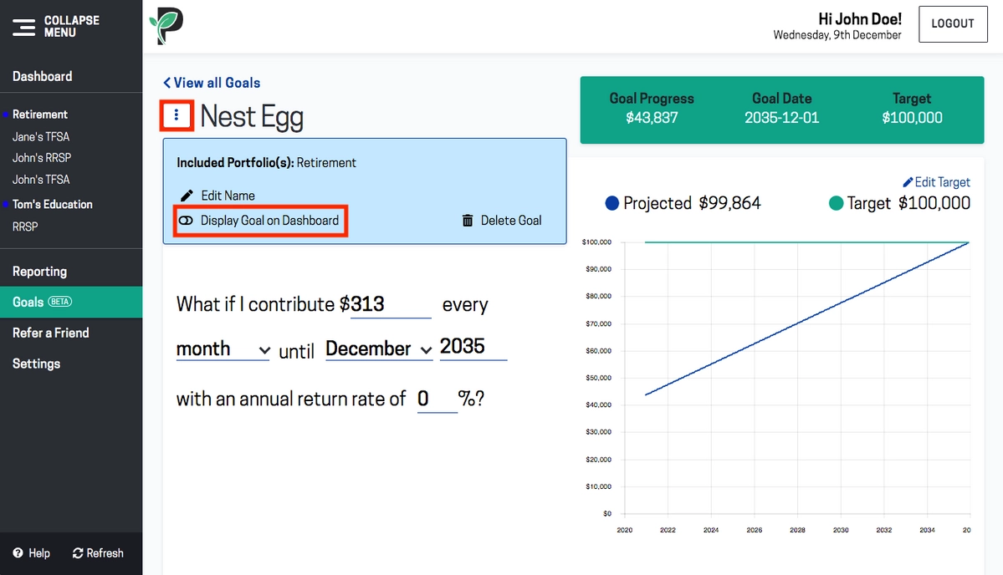This screenshot has width=1003, height=575.
Task: Click the View all Goals link
Action: (217, 83)
